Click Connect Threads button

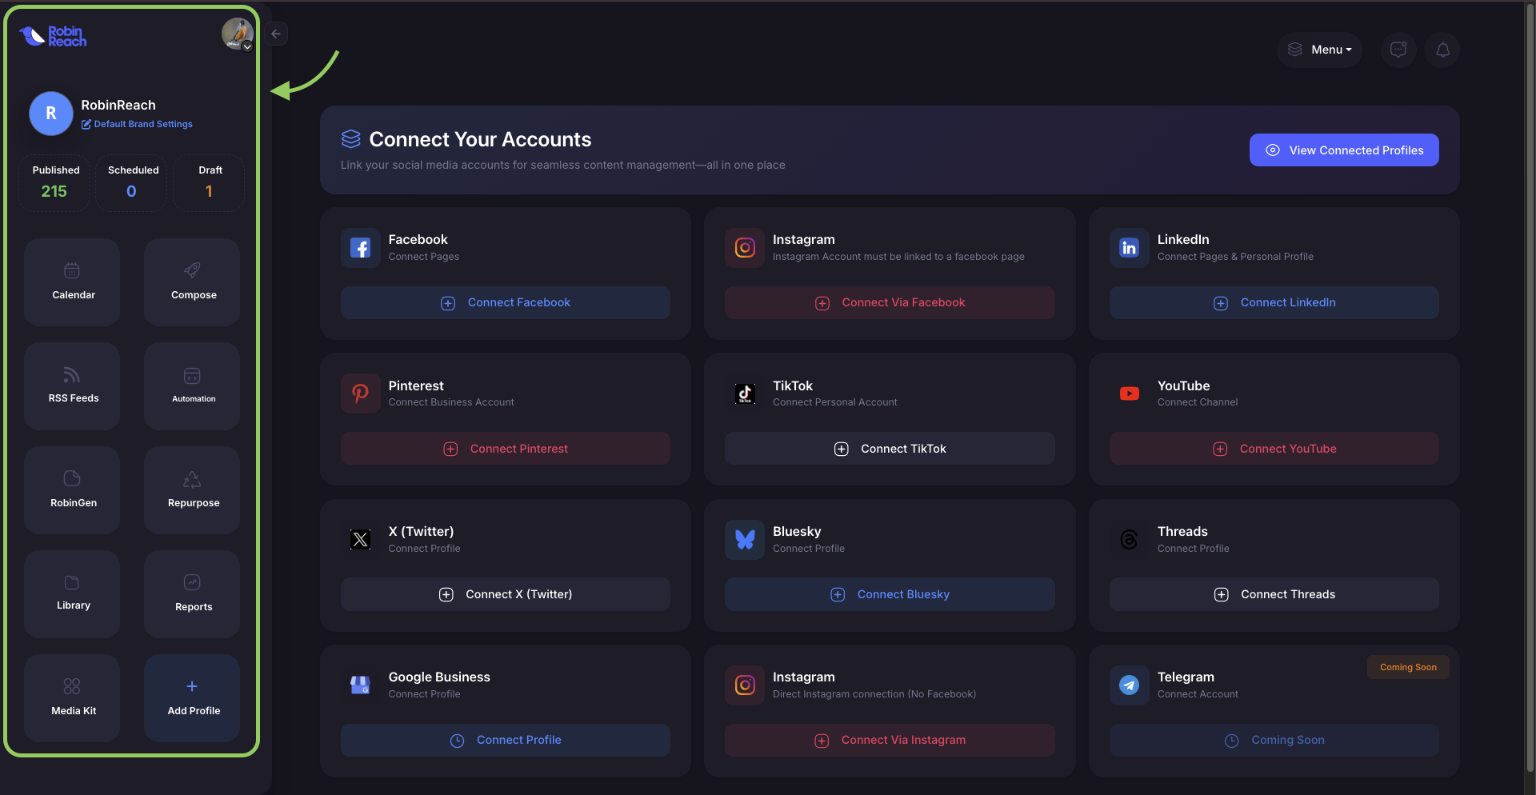1274,594
